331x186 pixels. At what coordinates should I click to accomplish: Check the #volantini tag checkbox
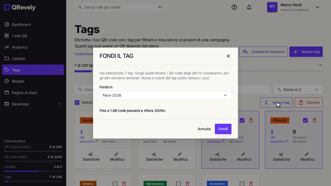coord(242,184)
